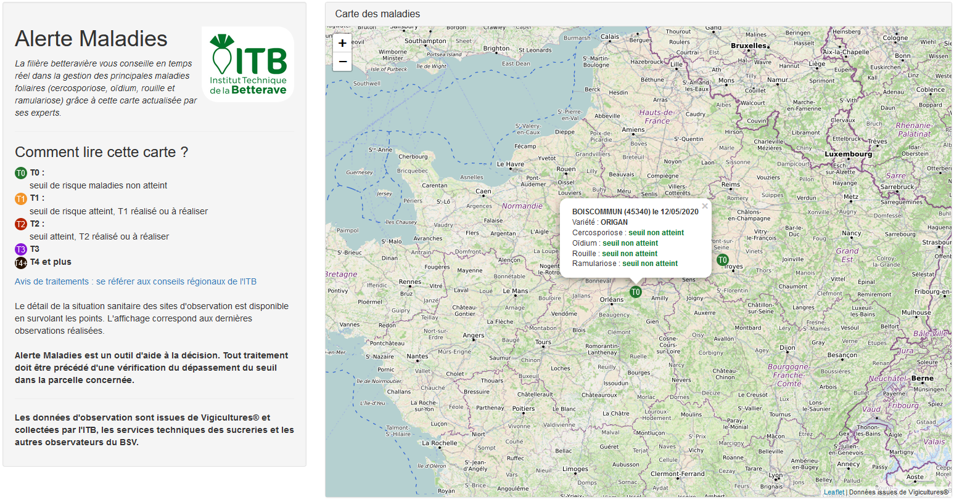Click the 'Orléans' label on the map
Screen dimensions: 954x500
612,300
